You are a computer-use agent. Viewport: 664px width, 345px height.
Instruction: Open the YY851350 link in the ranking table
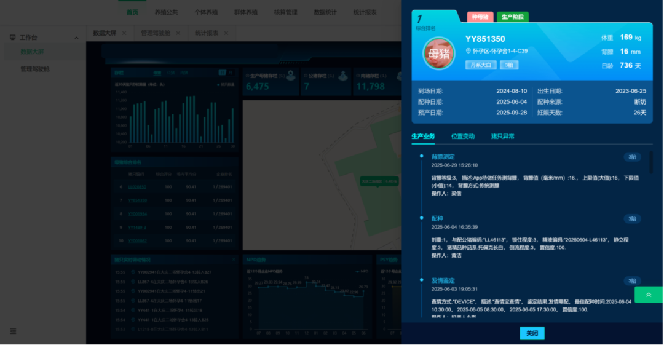tap(137, 200)
